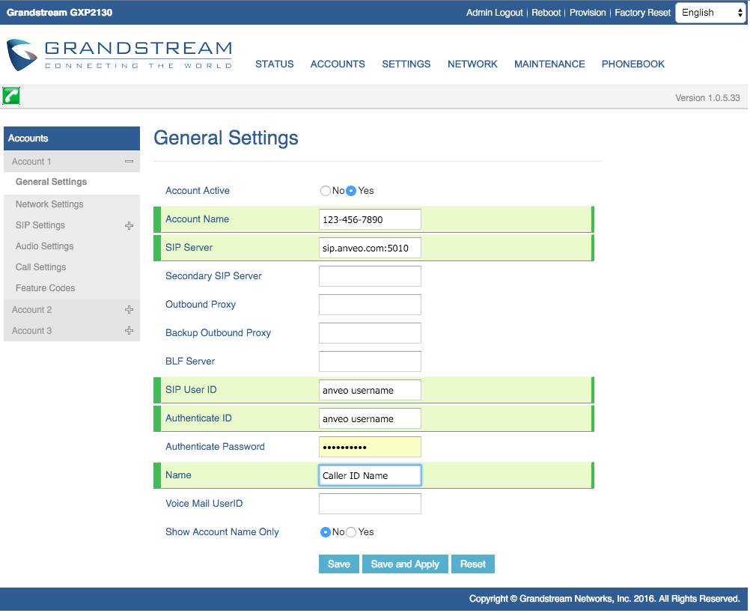Open the SETTINGS menu
750x613 pixels.
click(406, 64)
